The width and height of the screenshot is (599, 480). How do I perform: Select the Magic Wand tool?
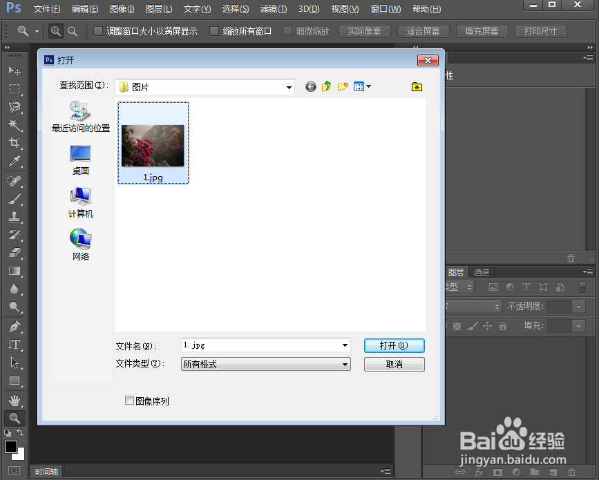coord(15,125)
